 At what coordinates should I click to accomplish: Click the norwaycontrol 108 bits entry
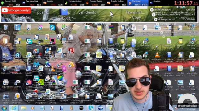click(174, 19)
